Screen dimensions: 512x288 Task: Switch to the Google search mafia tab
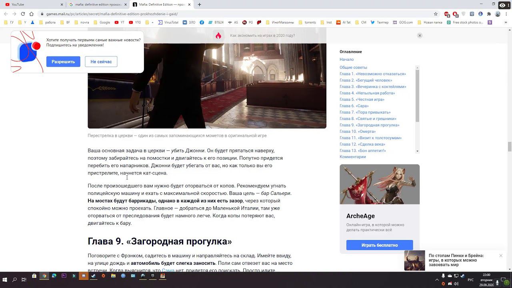(97, 4)
